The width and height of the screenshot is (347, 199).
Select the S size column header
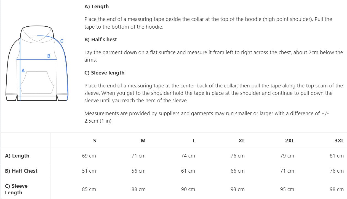click(95, 140)
